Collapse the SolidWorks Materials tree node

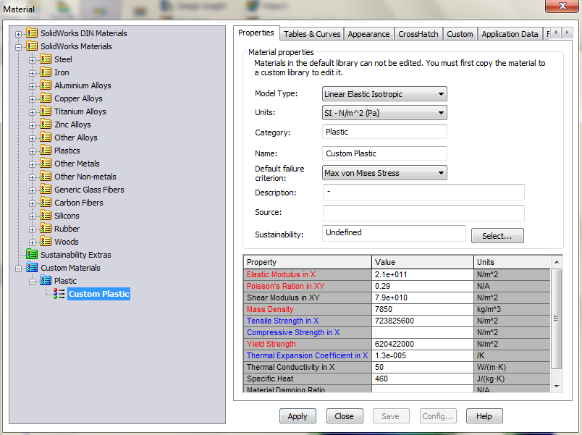click(19, 46)
